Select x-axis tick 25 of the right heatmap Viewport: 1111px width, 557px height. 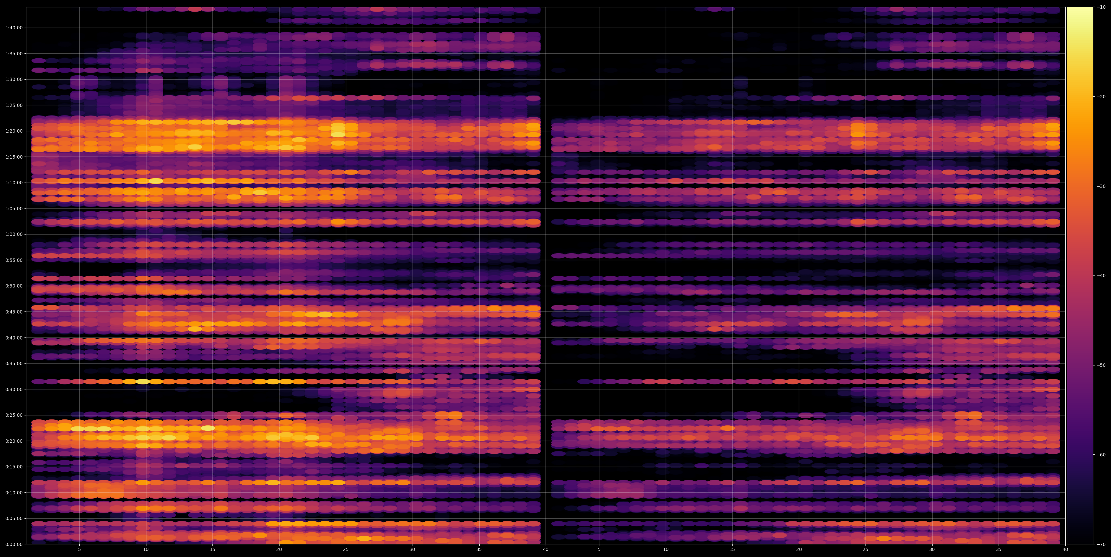[x=866, y=550]
